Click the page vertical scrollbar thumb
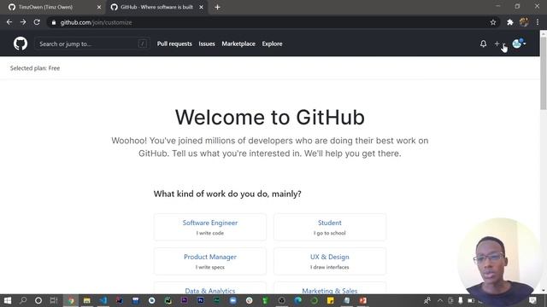 [544, 73]
